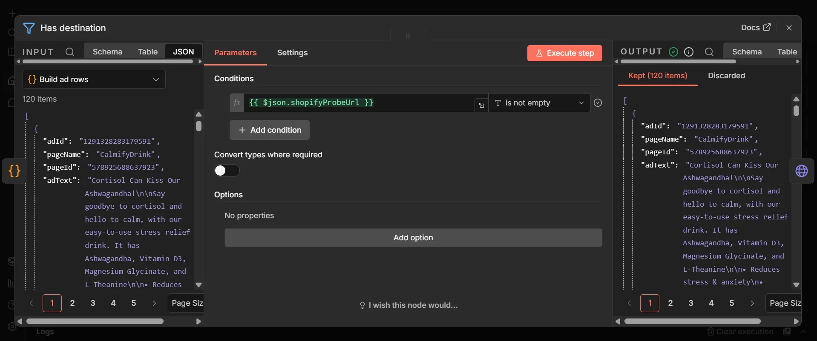Screen dimensions: 817x341
Task: Go to input page 2
Action: tap(72, 303)
